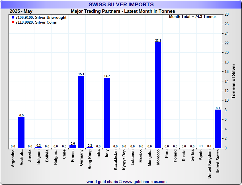
Task: Click the blue Silver Unwrought legend swatch
Action: point(13,18)
